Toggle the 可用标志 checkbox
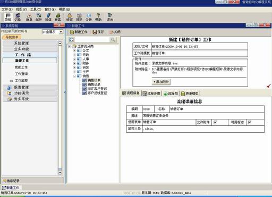272x197 pixels. (x=250, y=122)
